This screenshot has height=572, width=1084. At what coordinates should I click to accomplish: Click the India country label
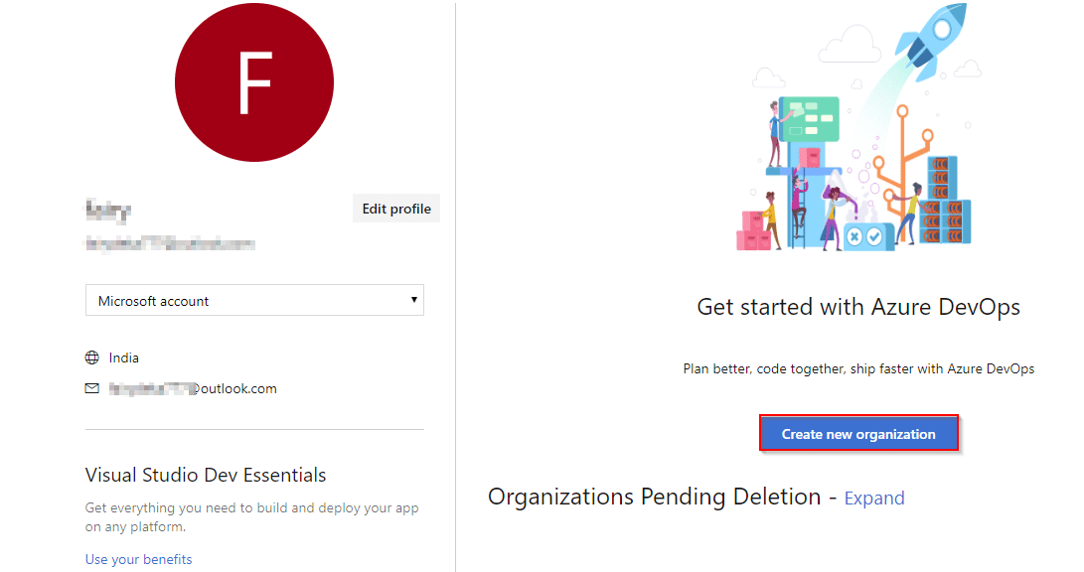124,357
